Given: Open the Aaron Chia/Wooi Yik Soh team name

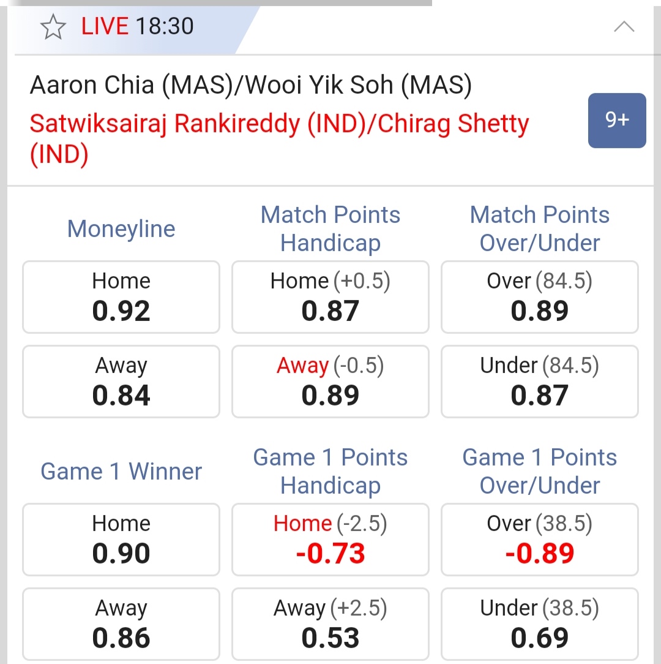Looking at the screenshot, I should 251,85.
